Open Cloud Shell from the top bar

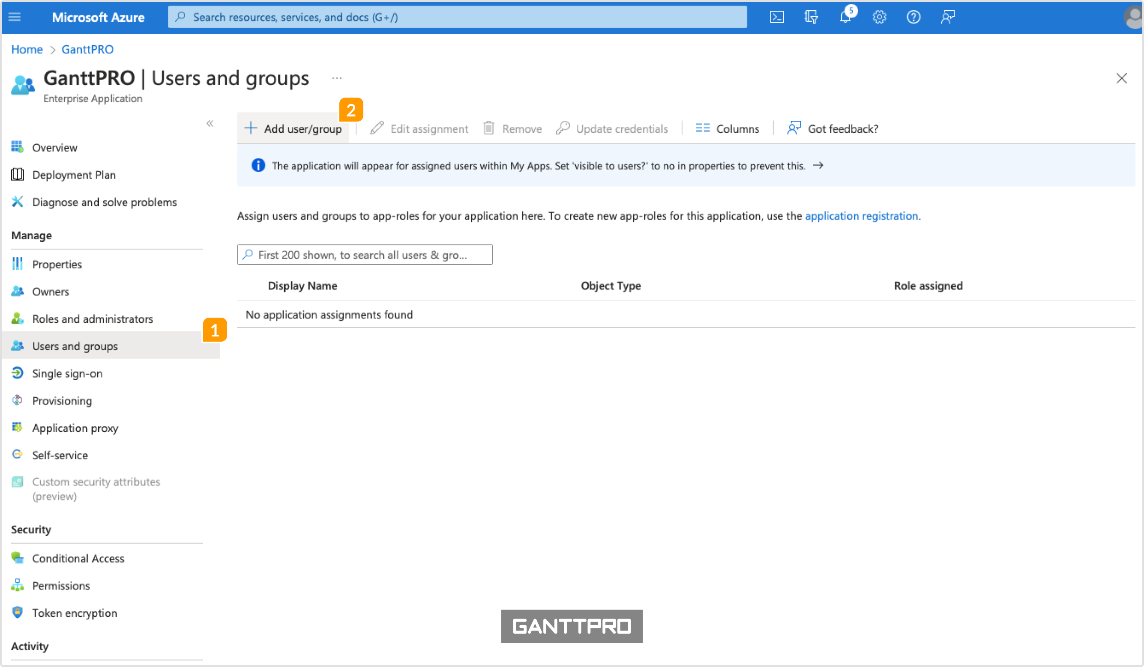(x=777, y=17)
